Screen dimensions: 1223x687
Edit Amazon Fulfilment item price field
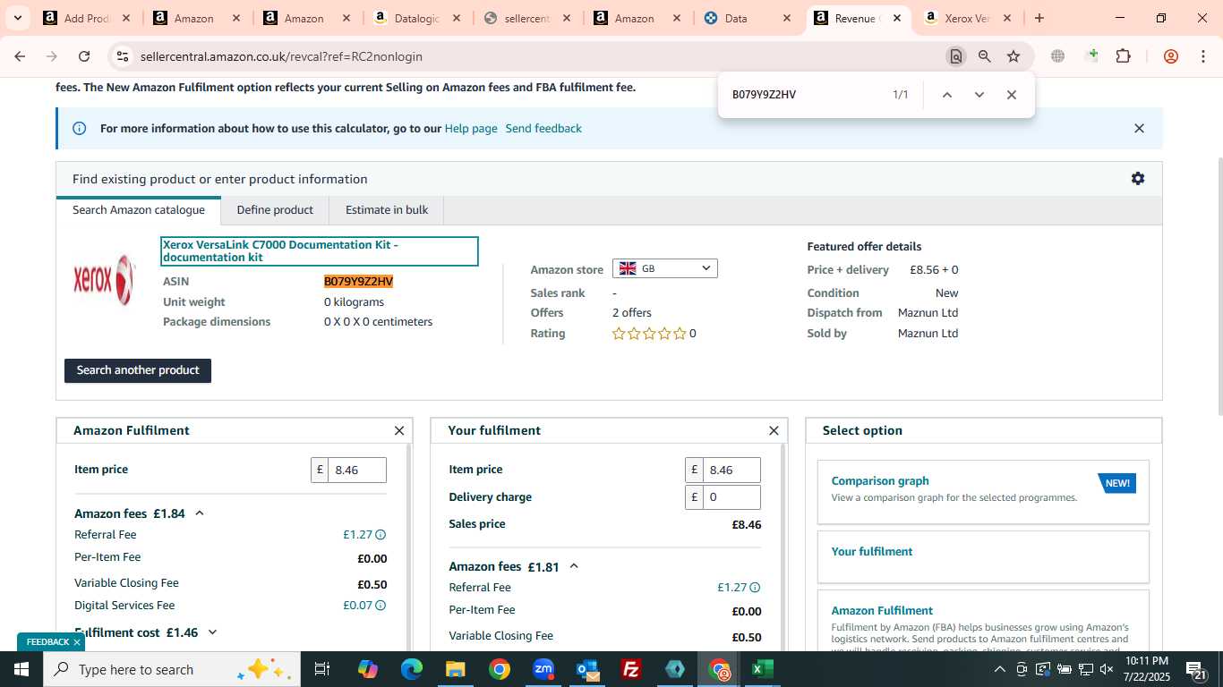coord(357,470)
